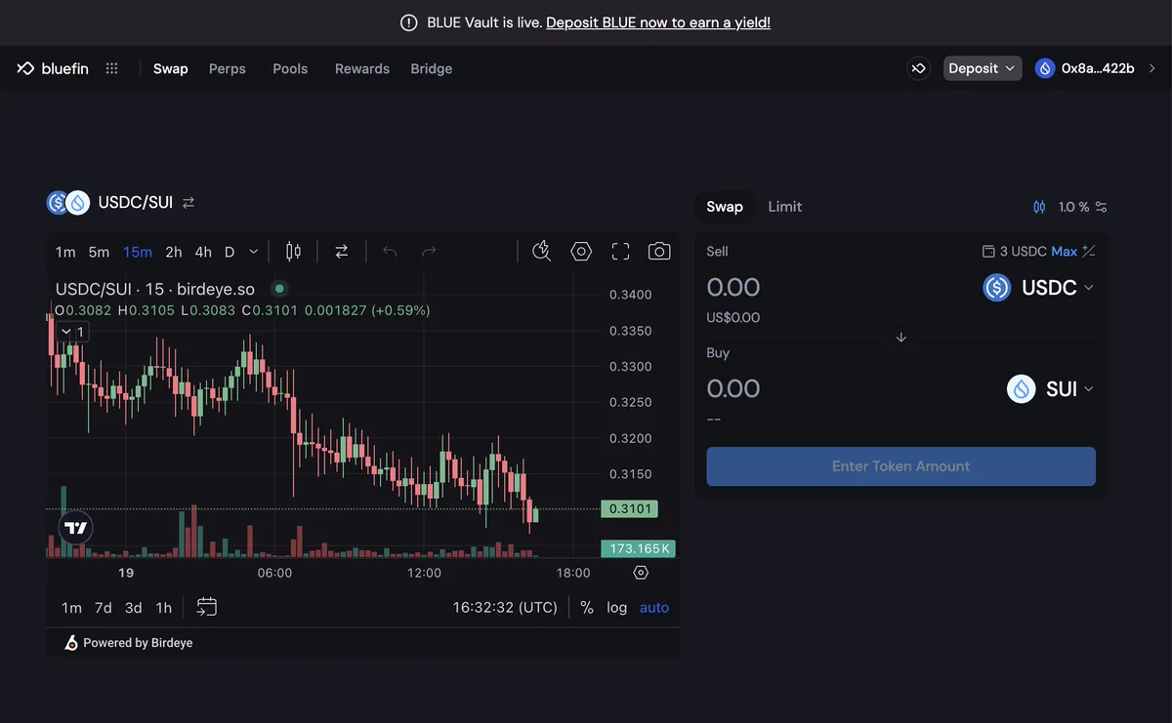This screenshot has width=1172, height=723.
Task: Expand the interval list chevron
Action: coord(254,252)
